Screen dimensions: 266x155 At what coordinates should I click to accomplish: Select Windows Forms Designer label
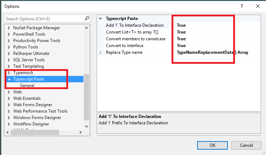click(37, 118)
